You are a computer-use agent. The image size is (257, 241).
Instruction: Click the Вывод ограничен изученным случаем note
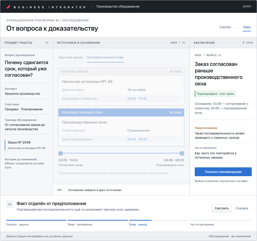[221, 181]
